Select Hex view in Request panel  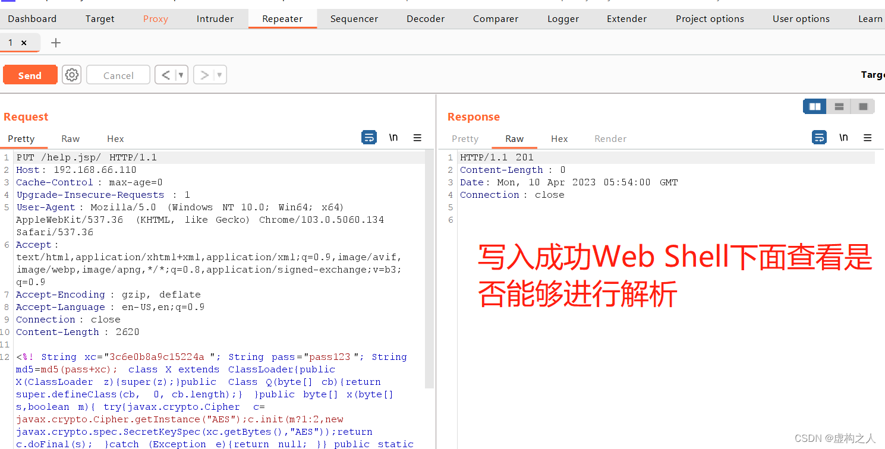pos(115,138)
